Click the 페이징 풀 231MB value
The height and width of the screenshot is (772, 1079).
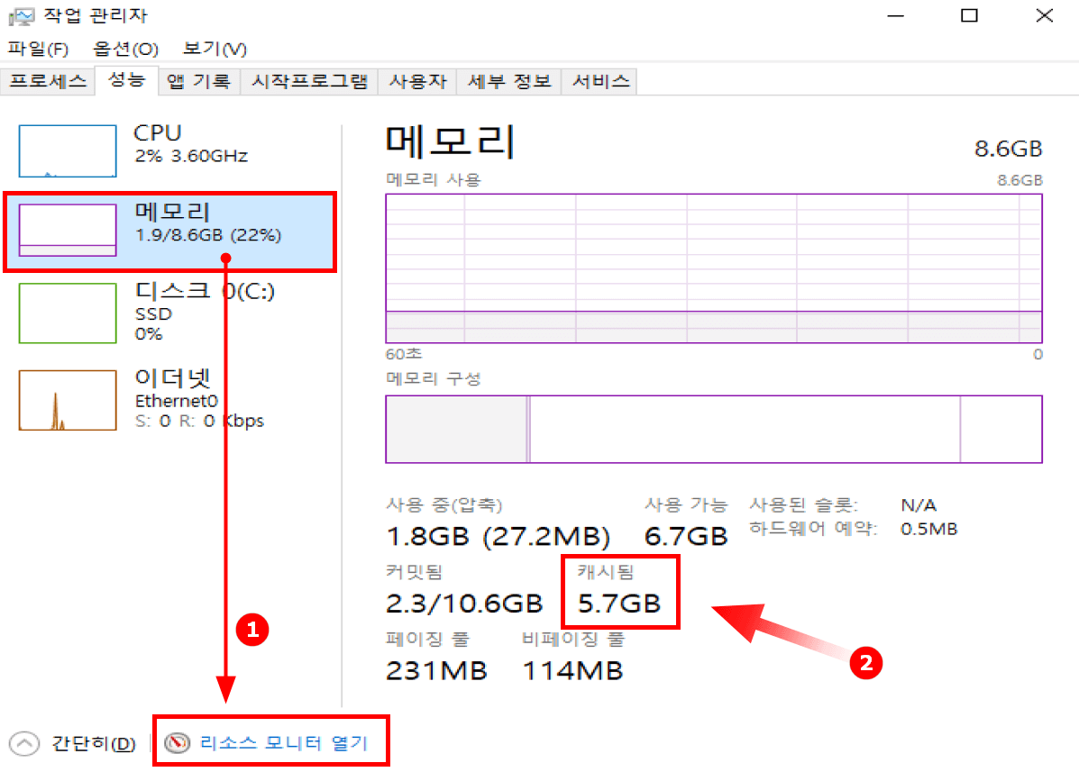437,670
